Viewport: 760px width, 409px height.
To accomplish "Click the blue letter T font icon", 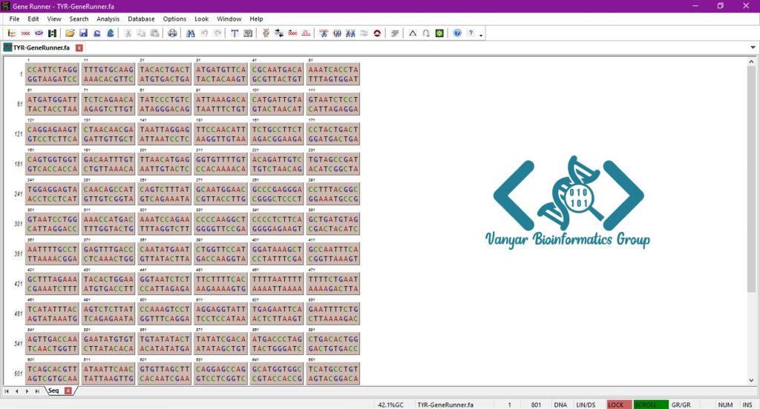I will click(235, 33).
